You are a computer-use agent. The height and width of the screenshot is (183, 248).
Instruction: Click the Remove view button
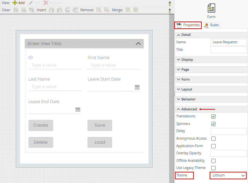tap(53, 3)
